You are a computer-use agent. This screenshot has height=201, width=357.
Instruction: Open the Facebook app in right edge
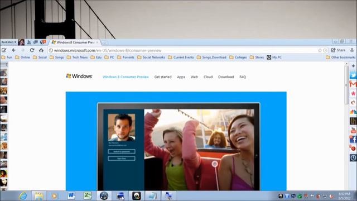pos(353,139)
